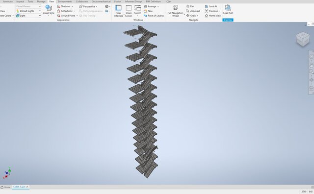This screenshot has width=314, height=194.
Task: Click the texture settings circle icon
Action: [107, 6]
